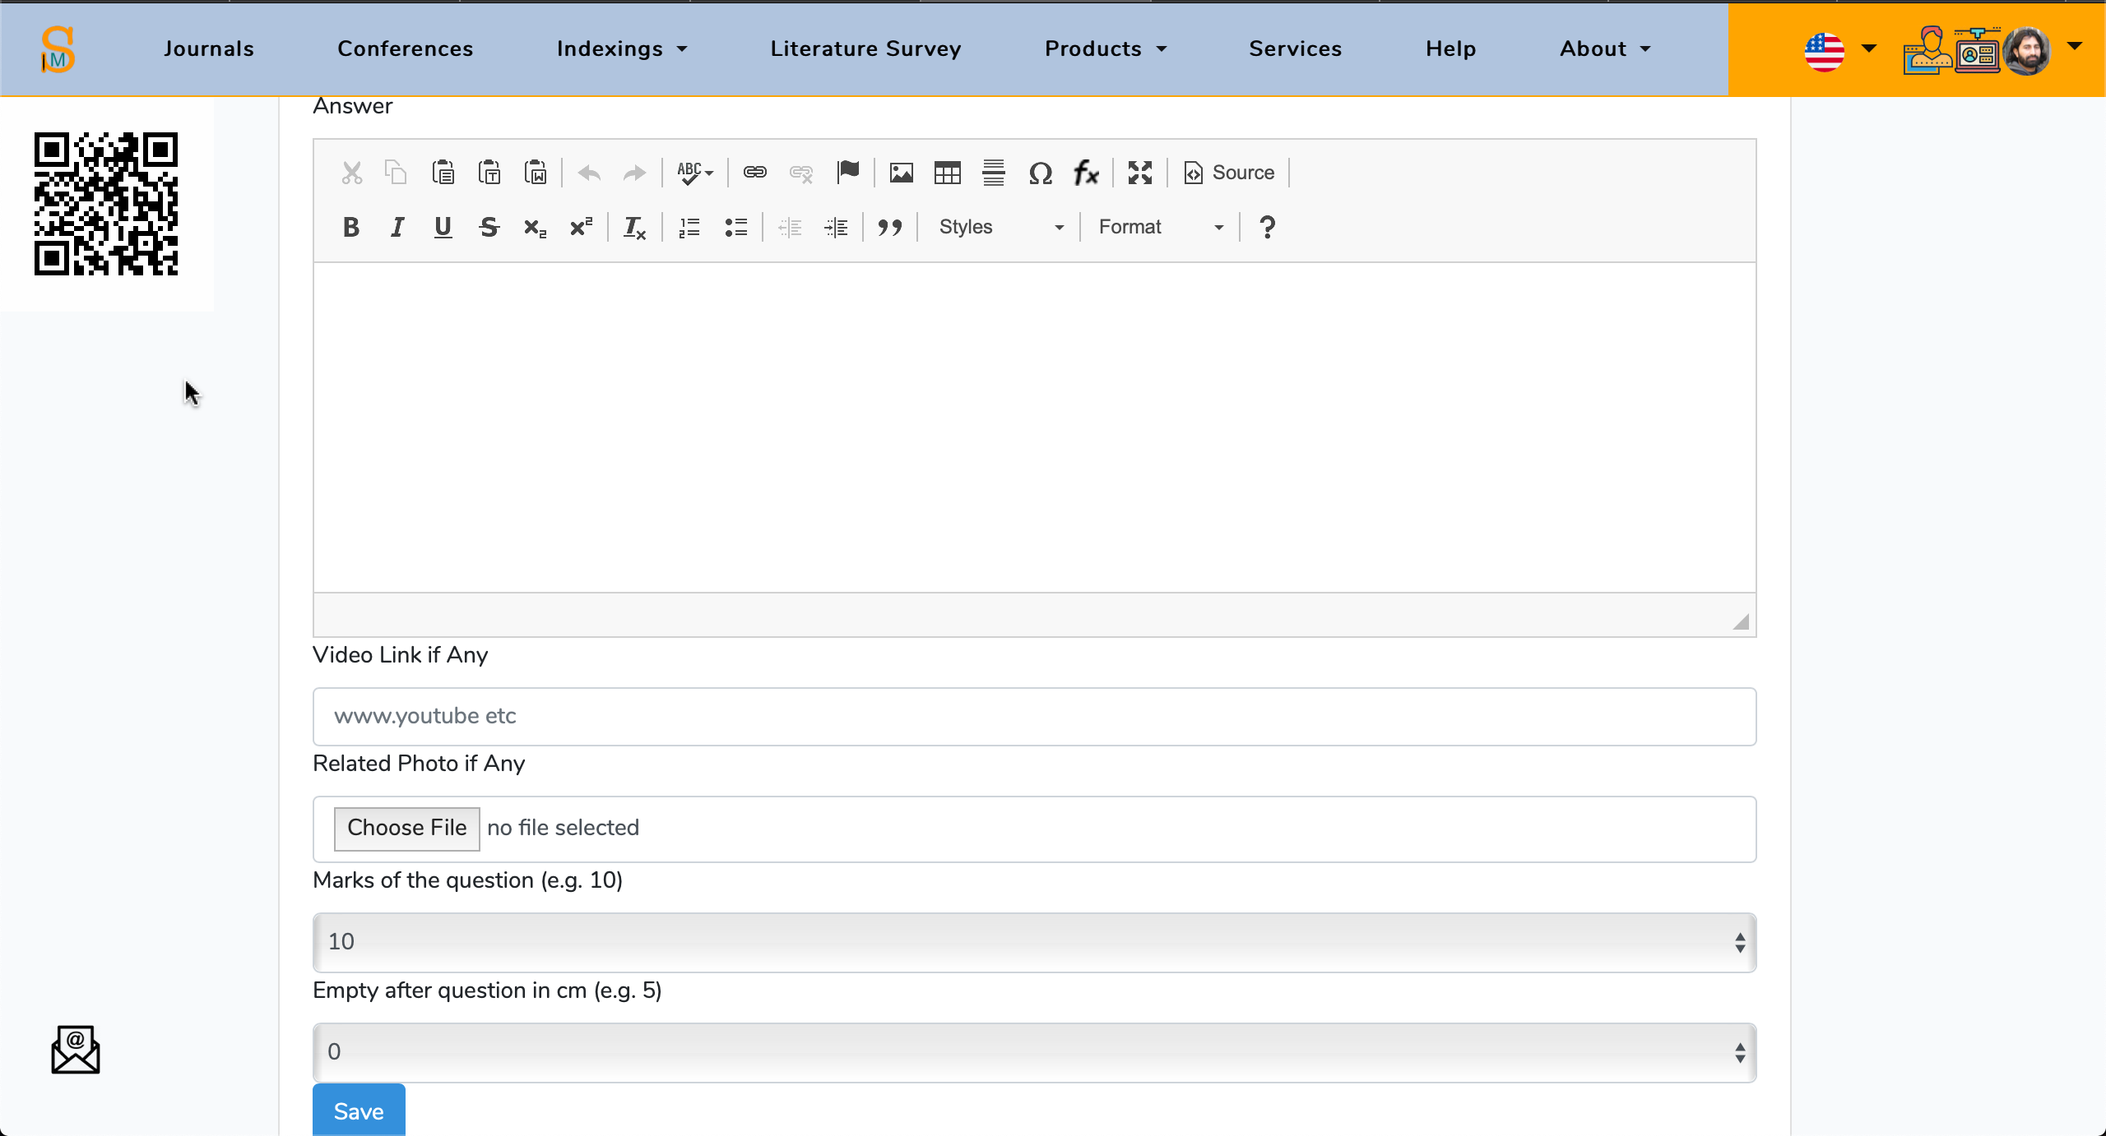Open the Indexings menu
The height and width of the screenshot is (1136, 2106).
[621, 48]
